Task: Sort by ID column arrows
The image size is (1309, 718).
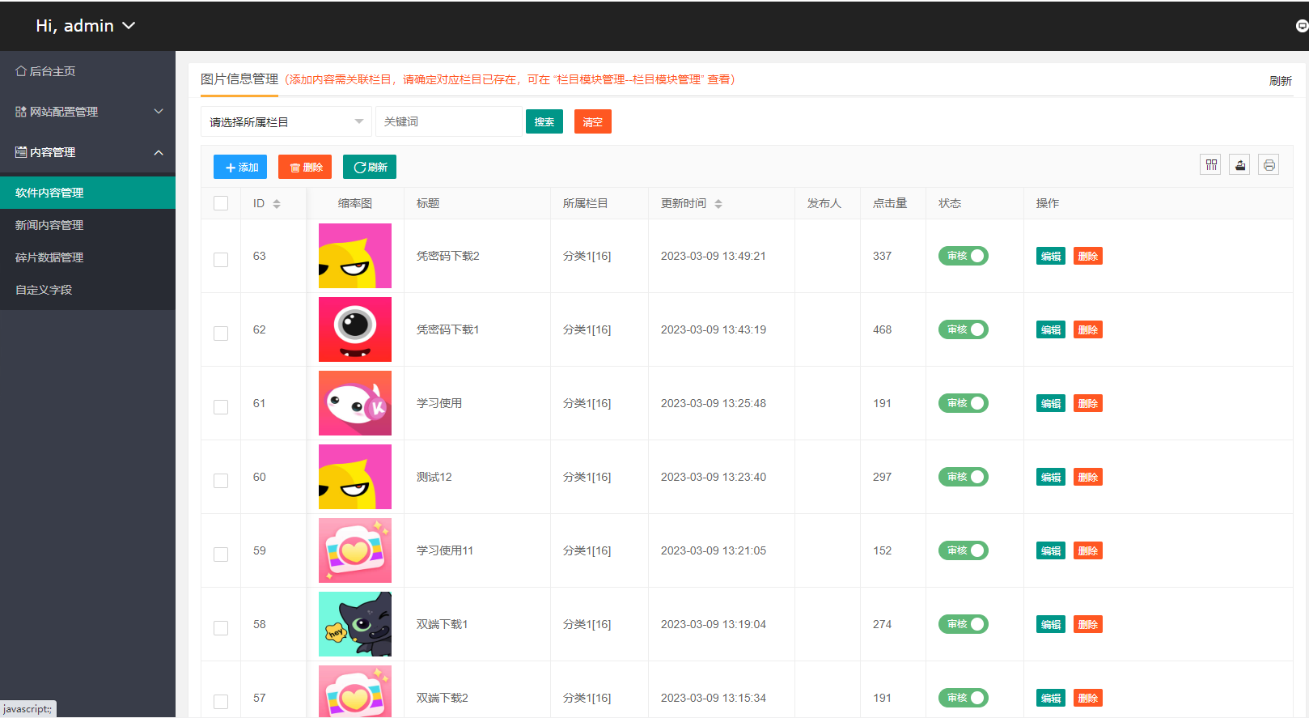Action: 277,204
